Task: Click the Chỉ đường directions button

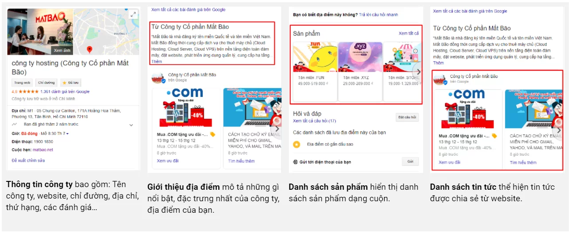Action: [46, 83]
